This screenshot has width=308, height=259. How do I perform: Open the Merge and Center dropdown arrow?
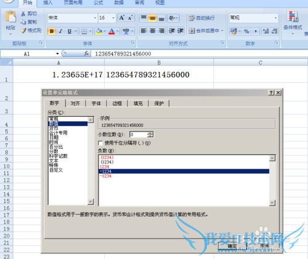[222, 31]
